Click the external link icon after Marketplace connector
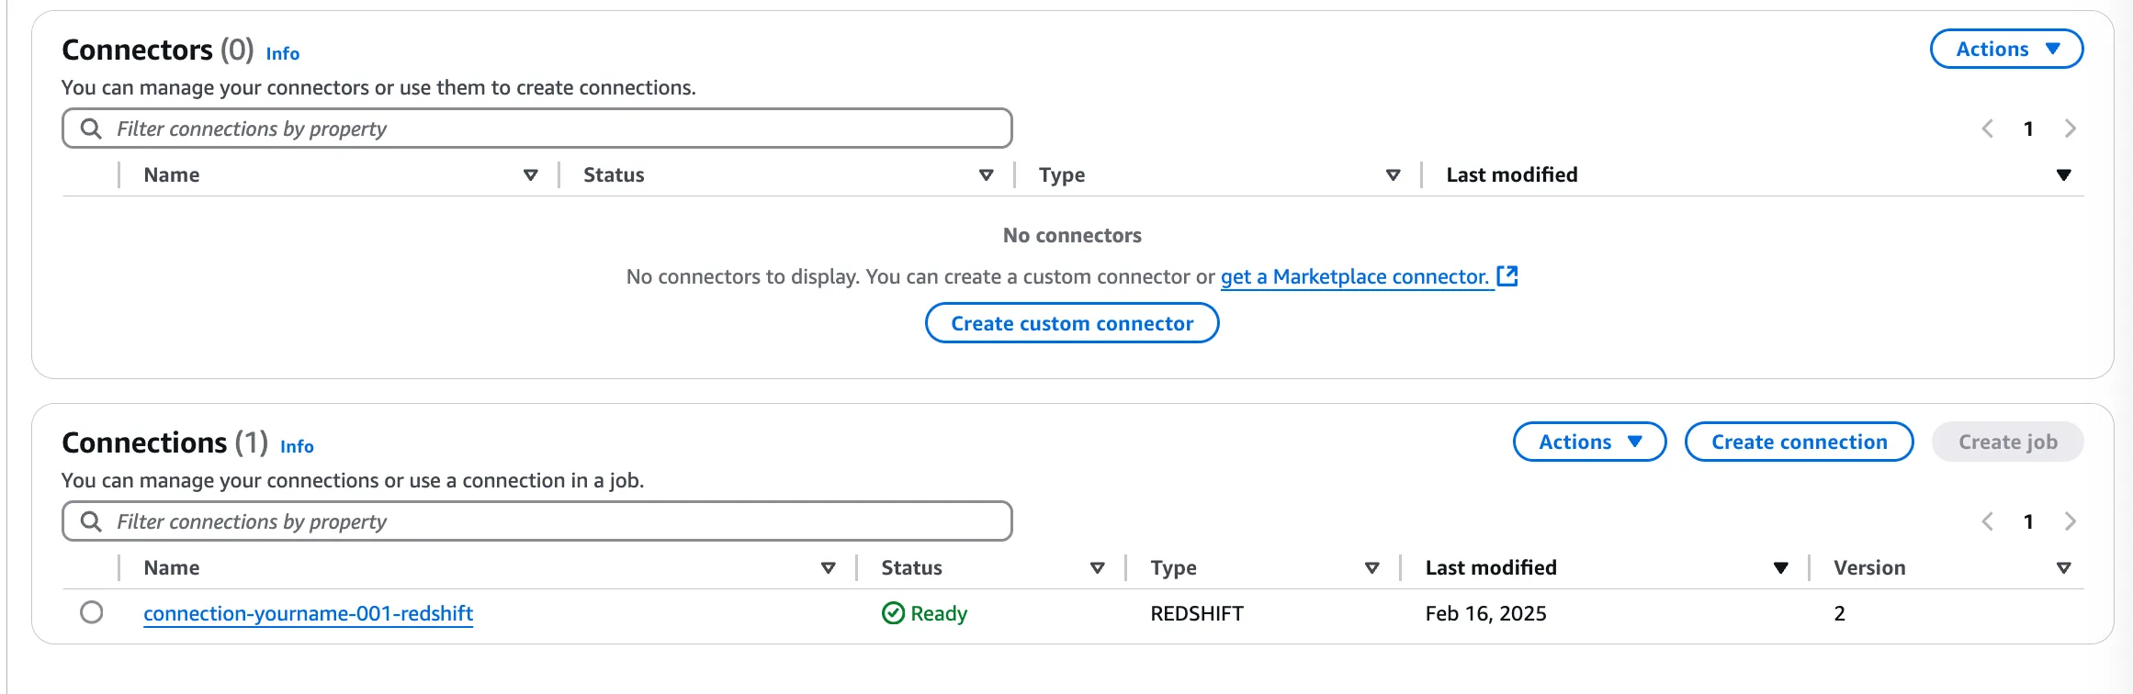The image size is (2133, 694). tap(1507, 276)
